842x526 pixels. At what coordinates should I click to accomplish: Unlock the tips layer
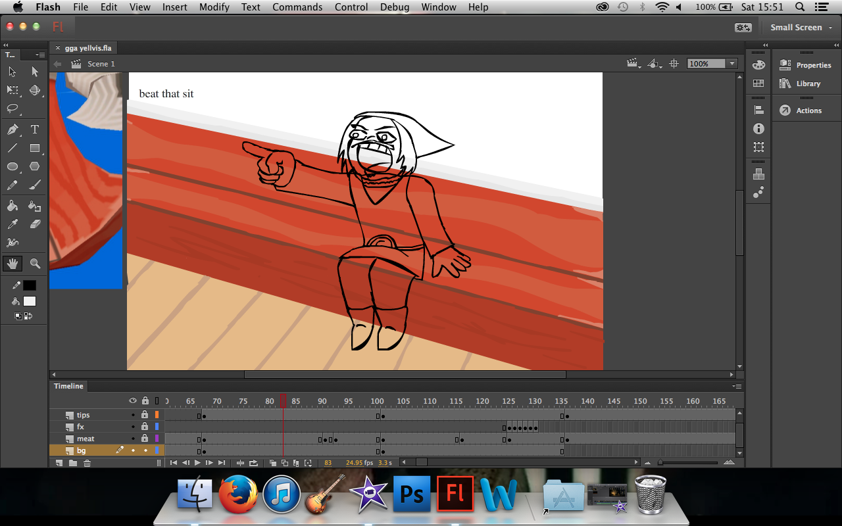coord(145,415)
